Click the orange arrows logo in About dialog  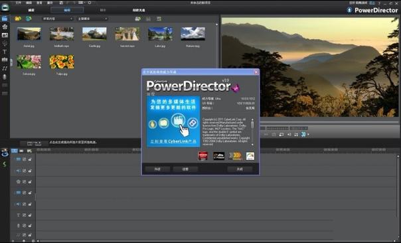pos(235,156)
